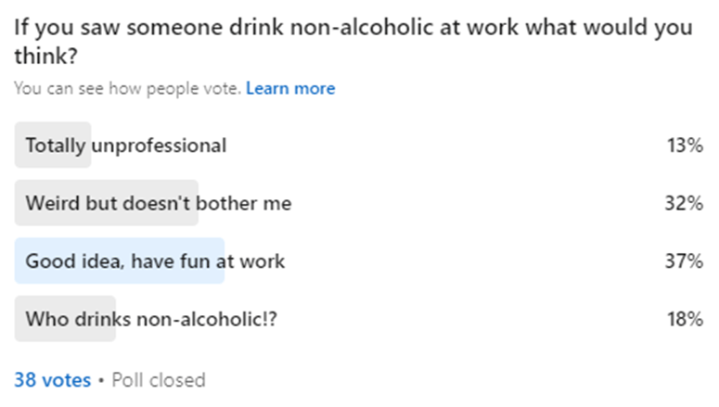Select Who drinks non-alcoholic!? option
The width and height of the screenshot is (719, 407).
(x=151, y=319)
